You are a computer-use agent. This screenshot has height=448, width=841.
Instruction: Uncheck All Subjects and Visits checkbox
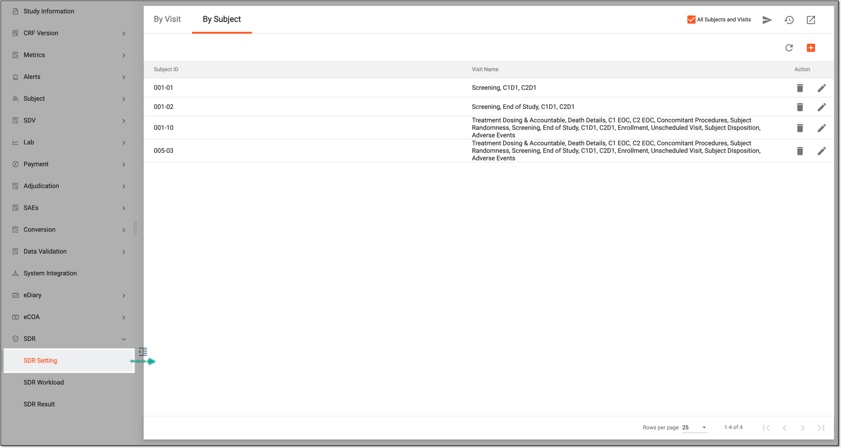[691, 19]
